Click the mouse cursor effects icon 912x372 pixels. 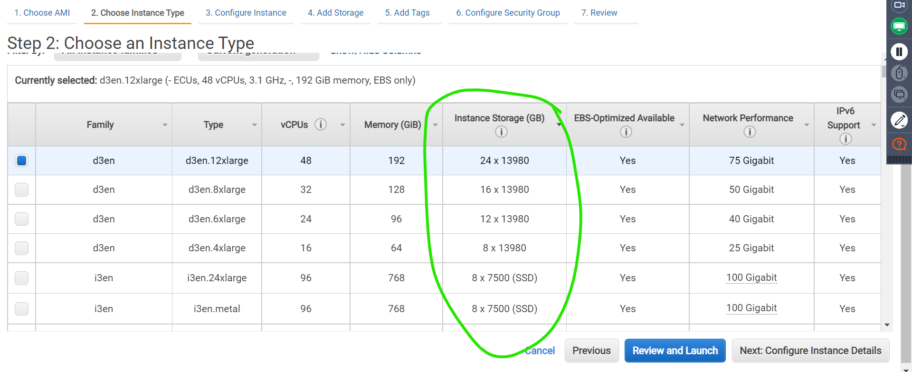tap(899, 73)
